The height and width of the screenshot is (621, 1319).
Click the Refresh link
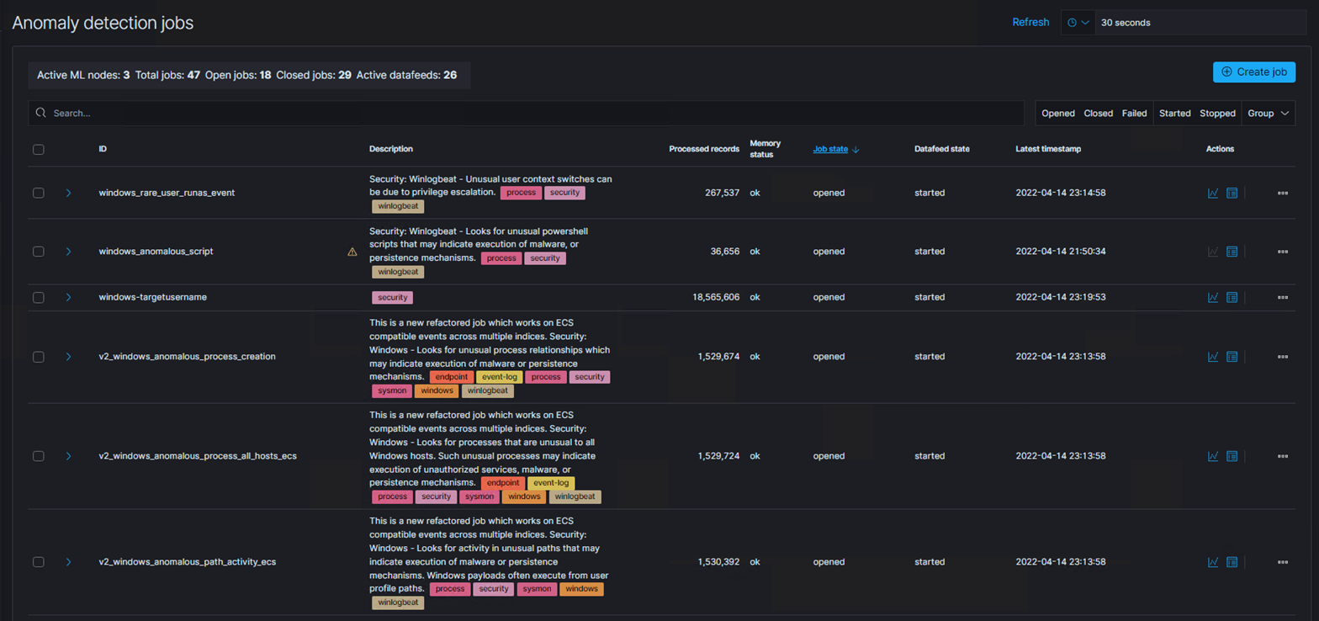click(x=1030, y=23)
